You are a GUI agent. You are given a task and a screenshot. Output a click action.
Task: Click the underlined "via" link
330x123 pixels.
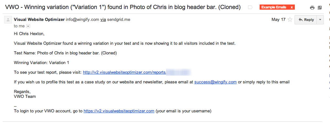(103, 20)
